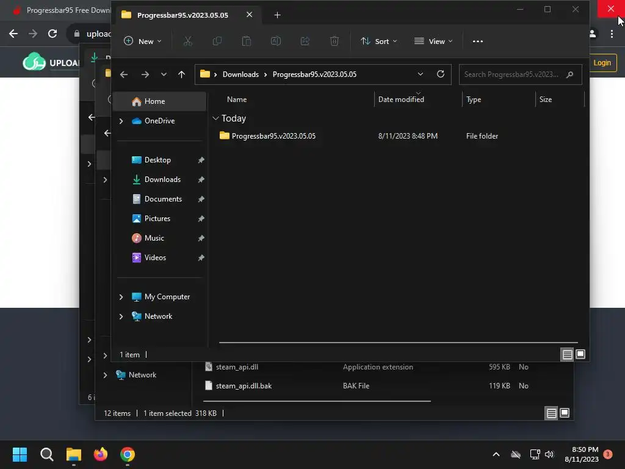This screenshot has height=469, width=625.
Task: Expand address bar history dropdown
Action: pos(420,74)
